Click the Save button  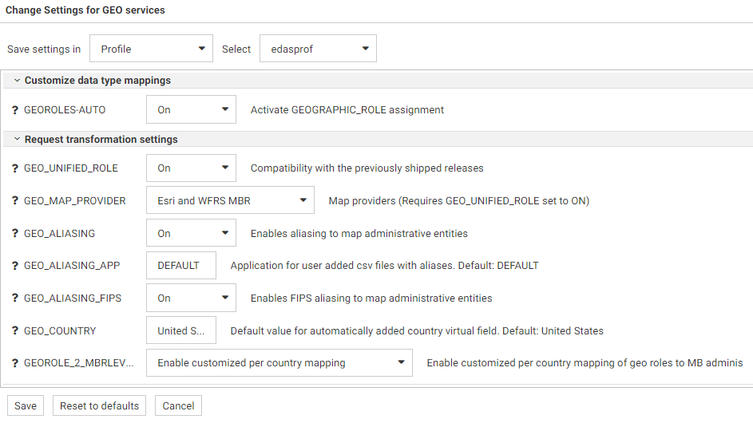[26, 405]
